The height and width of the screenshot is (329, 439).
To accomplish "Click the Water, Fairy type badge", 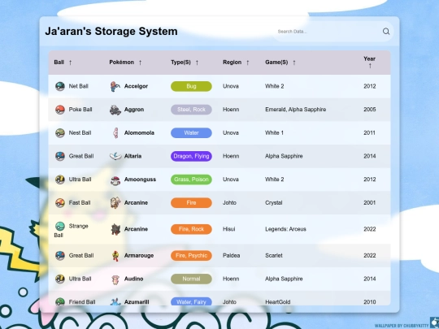I will (x=191, y=301).
